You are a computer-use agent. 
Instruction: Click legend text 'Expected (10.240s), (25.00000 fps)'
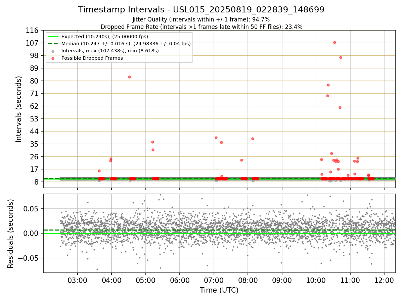105,37
